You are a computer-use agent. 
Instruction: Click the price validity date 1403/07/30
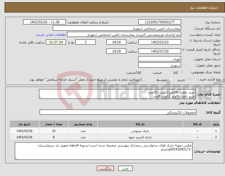pos(160,51)
